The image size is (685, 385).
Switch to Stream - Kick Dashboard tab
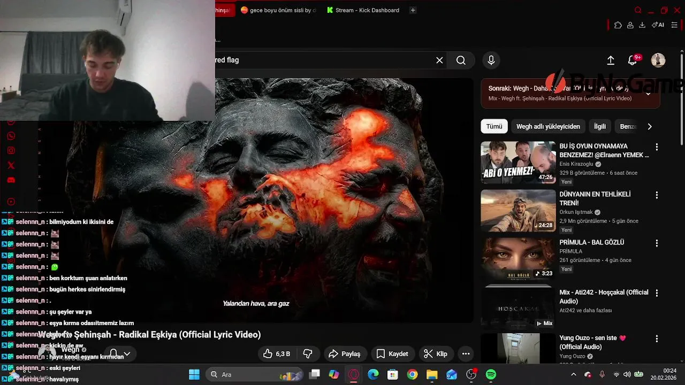coord(363,10)
